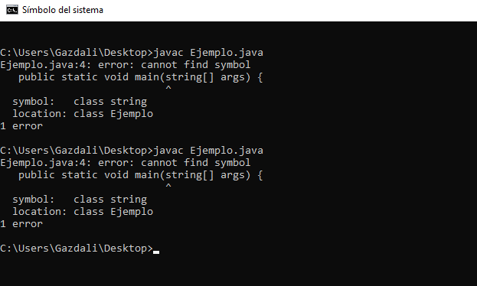477x286 pixels.
Task: Click the second caret marker under string[]
Action: pos(168,186)
